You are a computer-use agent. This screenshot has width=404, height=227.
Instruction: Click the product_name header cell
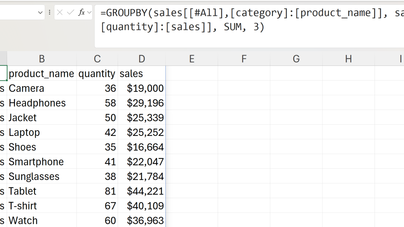[41, 73]
